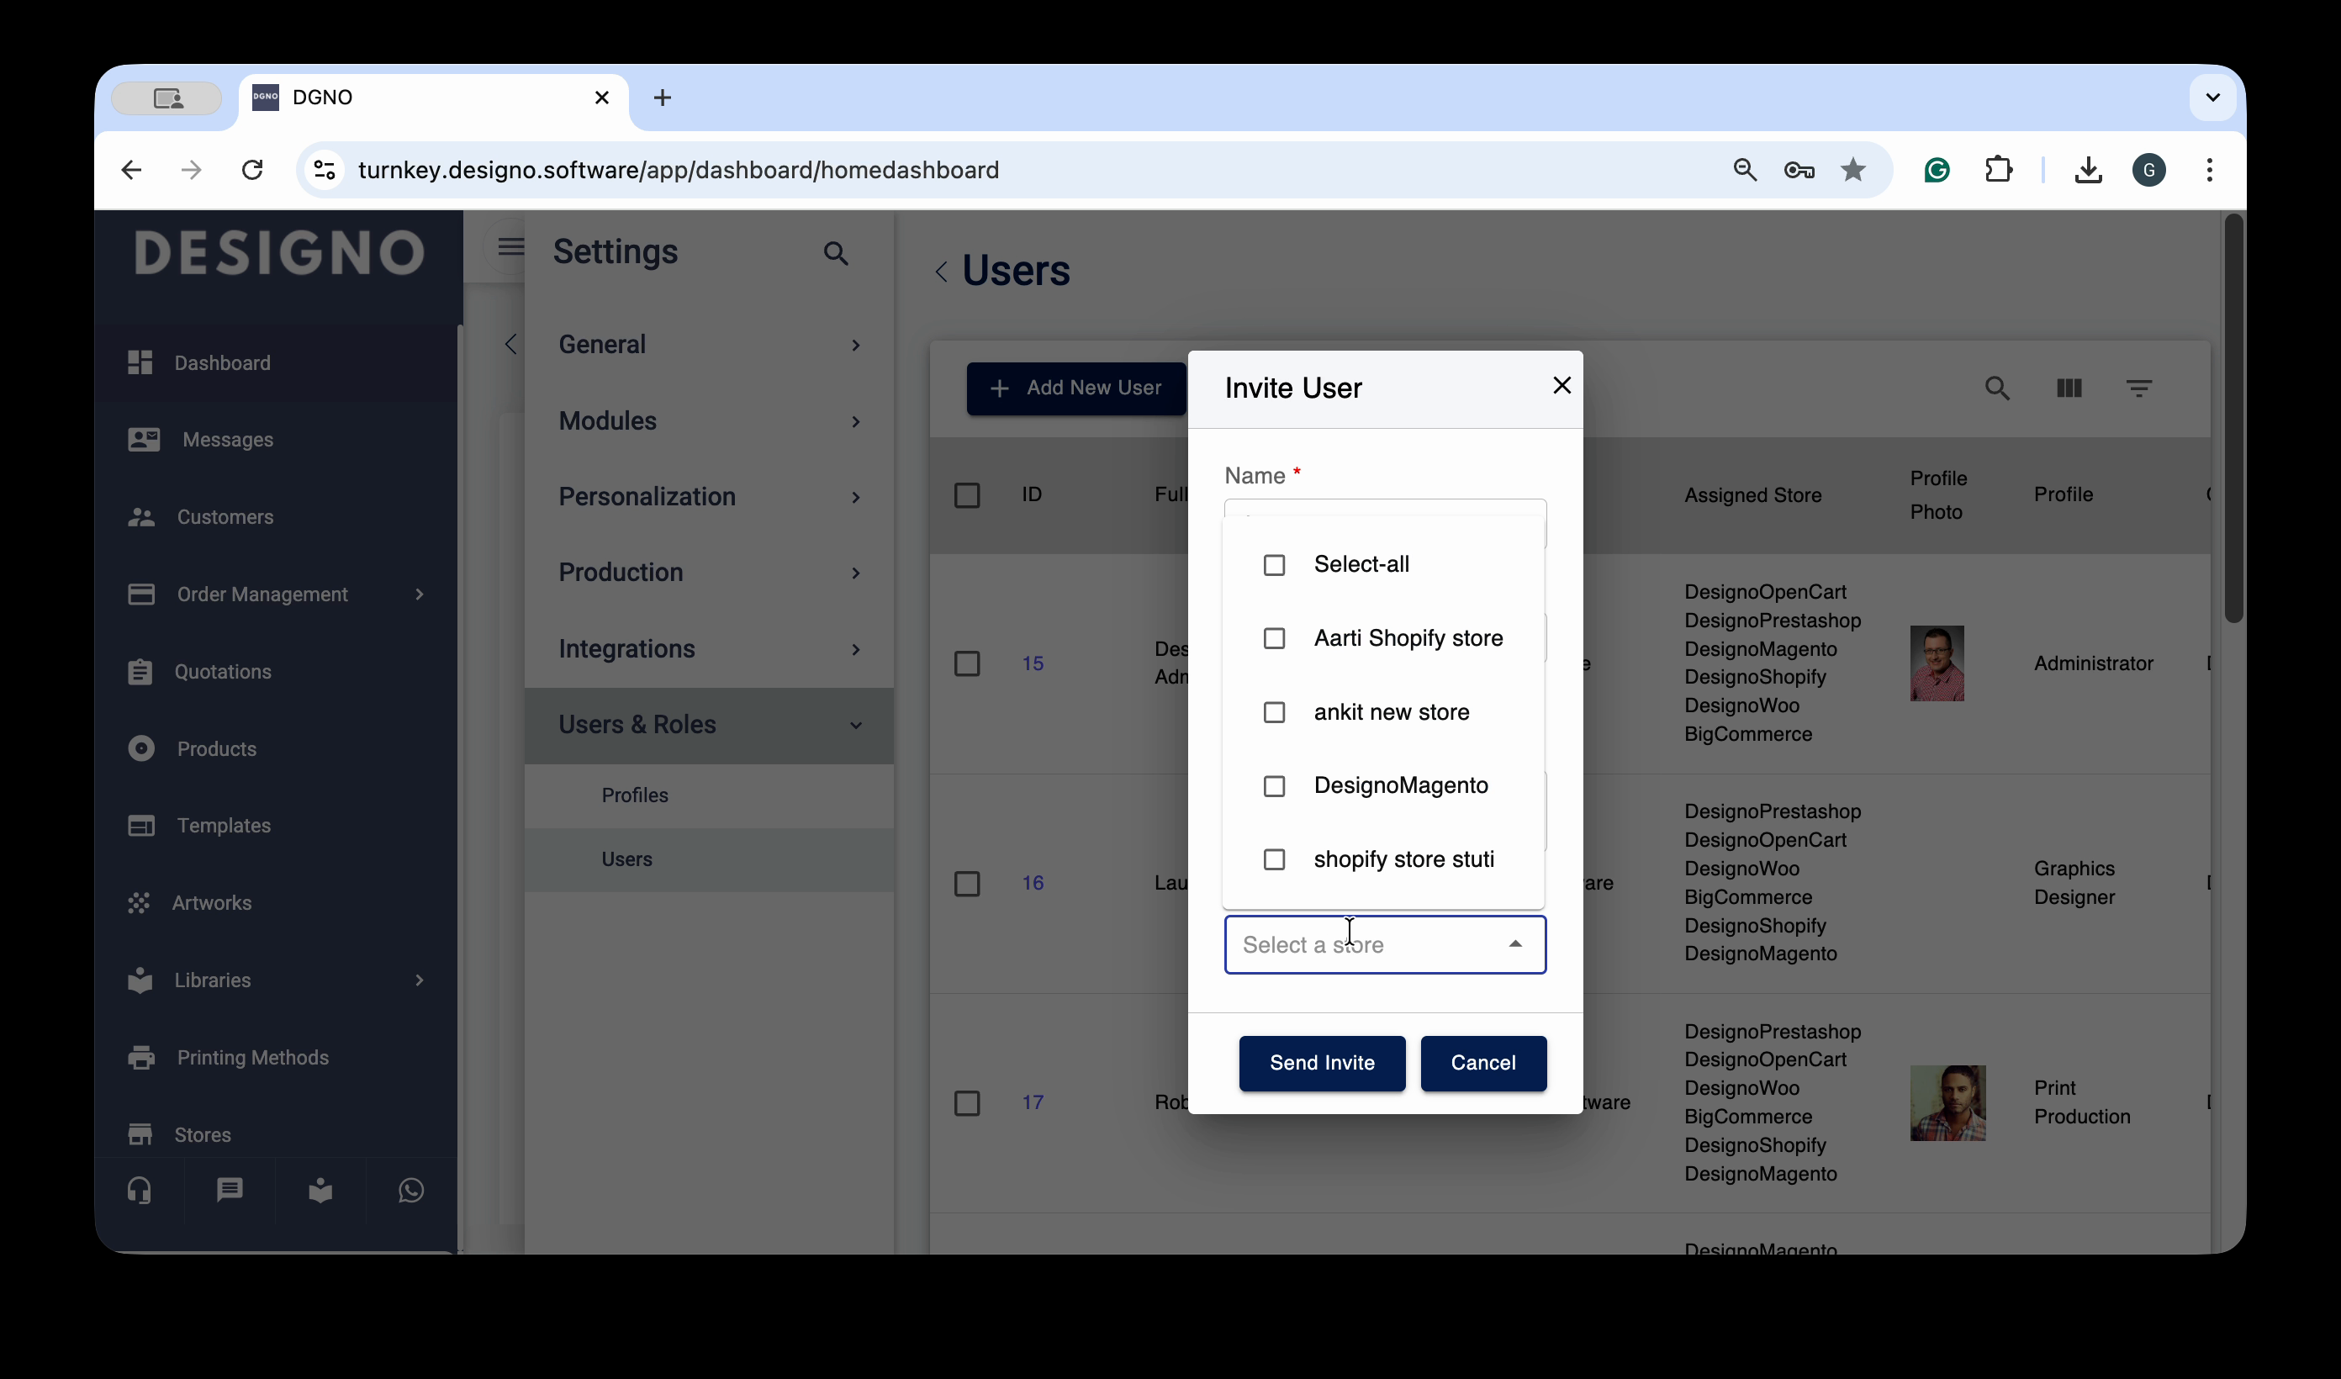
Task: Check the shopify store stuti option
Action: (x=1275, y=859)
